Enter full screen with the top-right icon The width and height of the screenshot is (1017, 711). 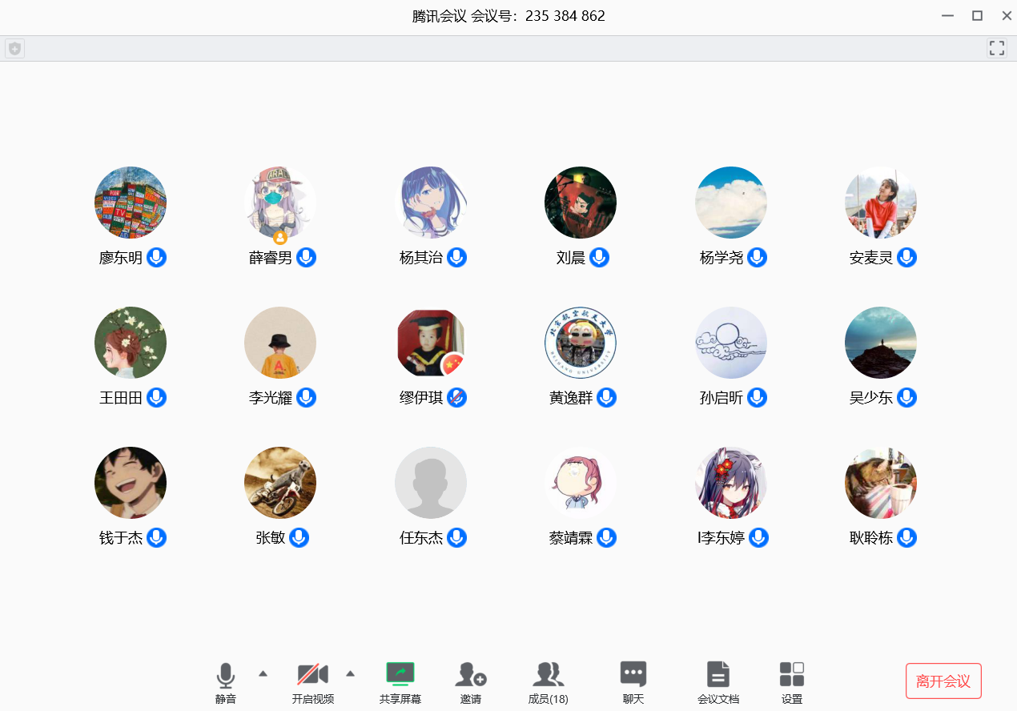(x=996, y=48)
